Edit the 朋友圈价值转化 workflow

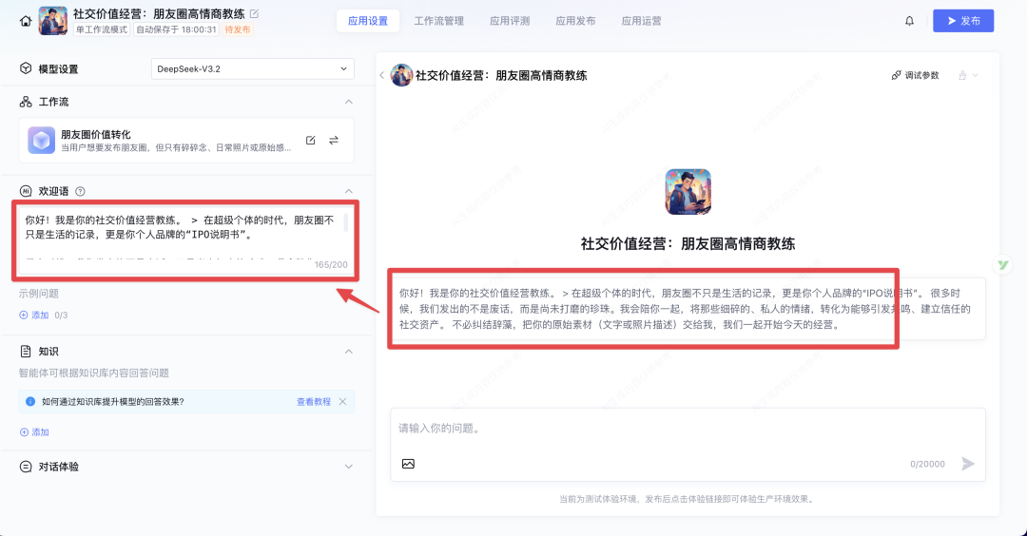click(310, 141)
